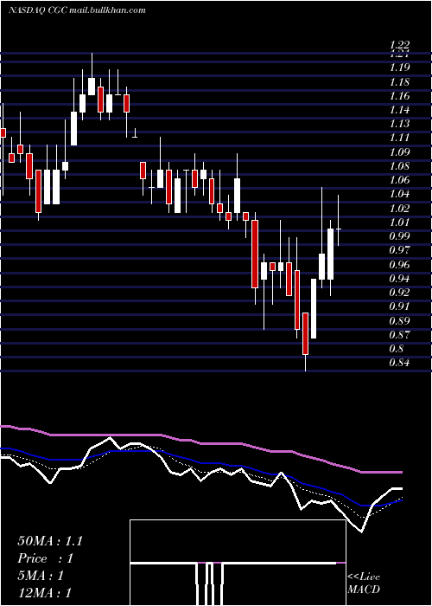Click the '50MA : 1.1' readout
Viewport: 432px width, 606px height.
click(50, 541)
